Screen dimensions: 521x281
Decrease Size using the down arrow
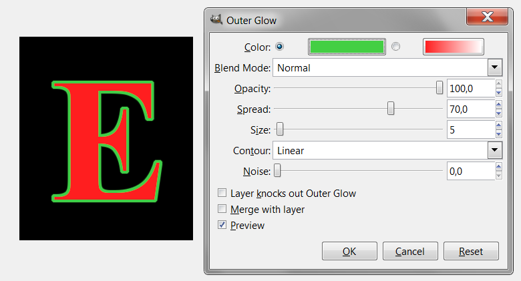coord(498,133)
